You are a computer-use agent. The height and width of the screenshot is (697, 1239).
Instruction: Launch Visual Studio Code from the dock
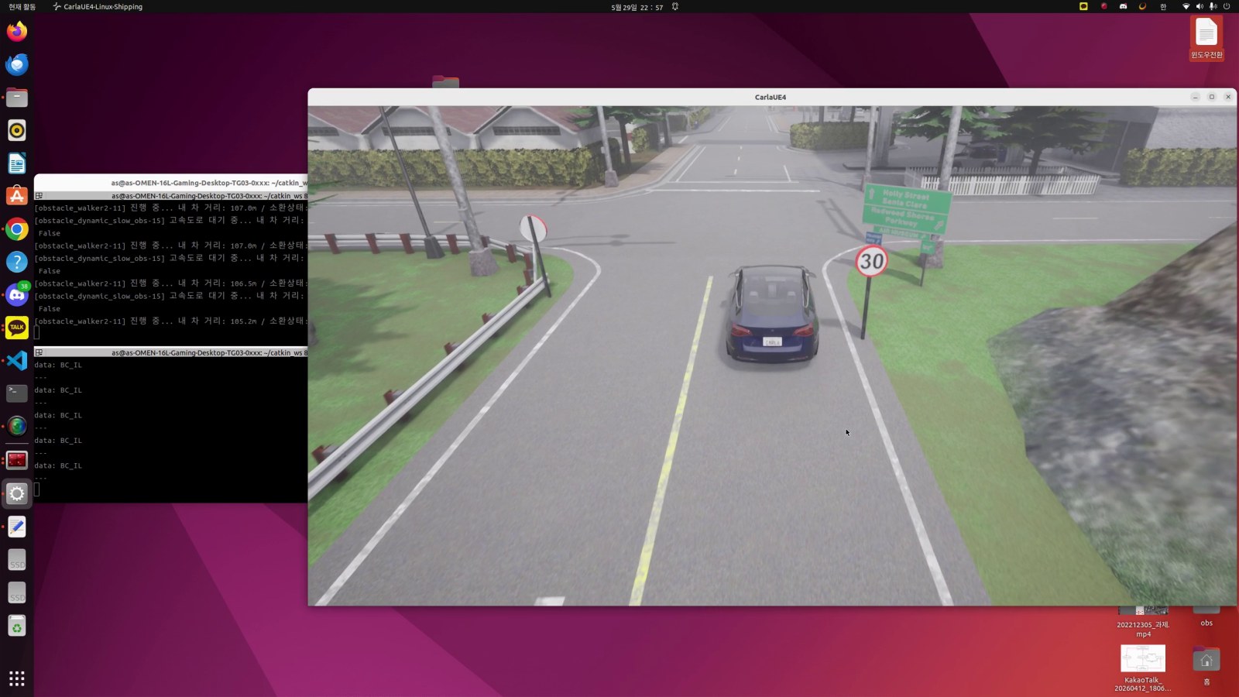pos(17,361)
